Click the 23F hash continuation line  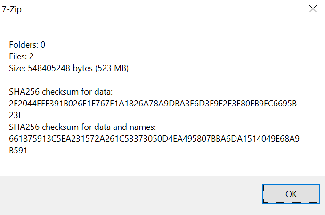click(16, 115)
